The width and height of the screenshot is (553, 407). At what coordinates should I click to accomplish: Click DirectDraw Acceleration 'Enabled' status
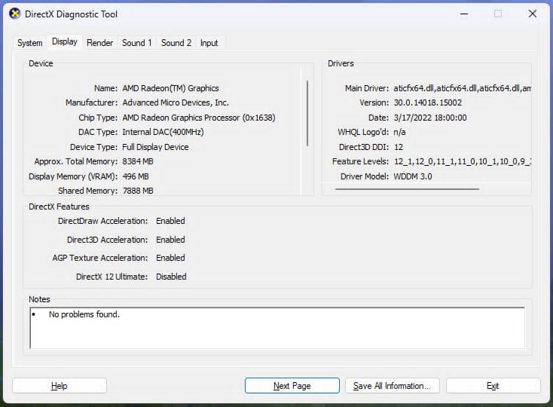[x=171, y=221]
